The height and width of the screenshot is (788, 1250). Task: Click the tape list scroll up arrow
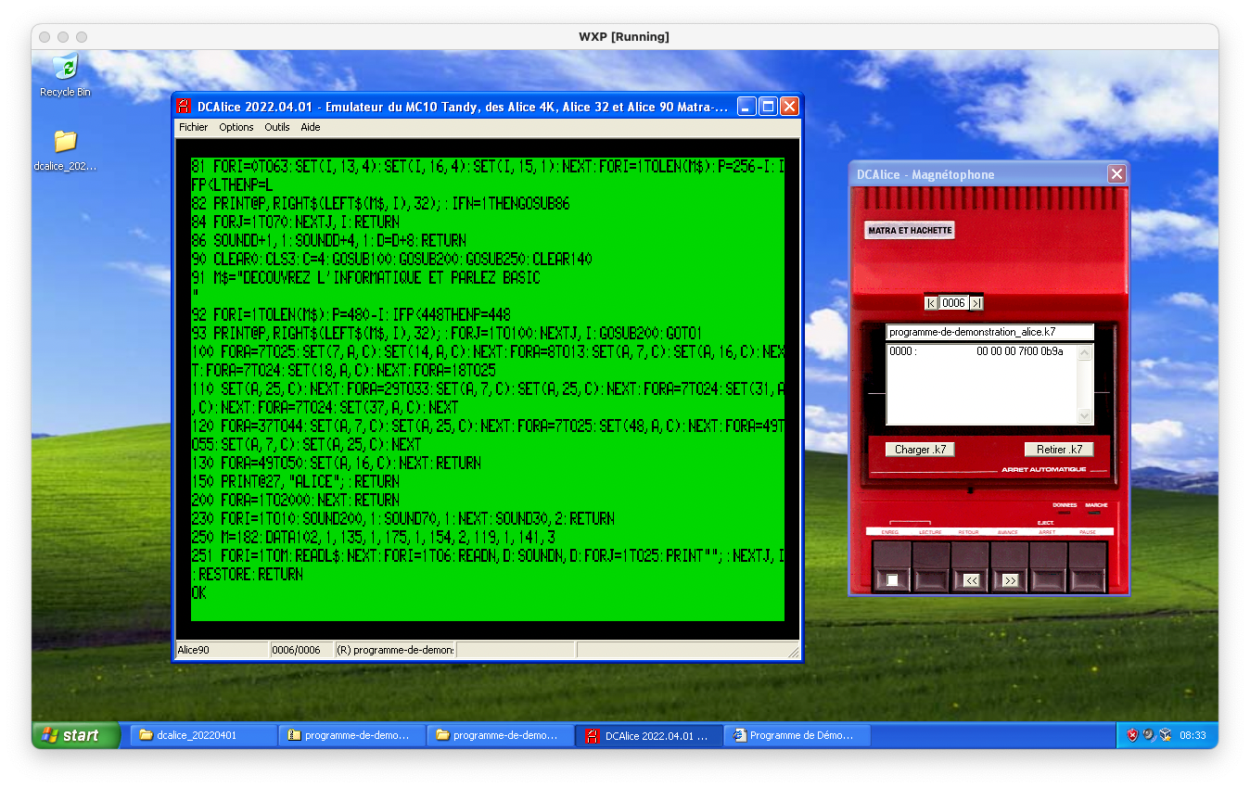point(1085,352)
